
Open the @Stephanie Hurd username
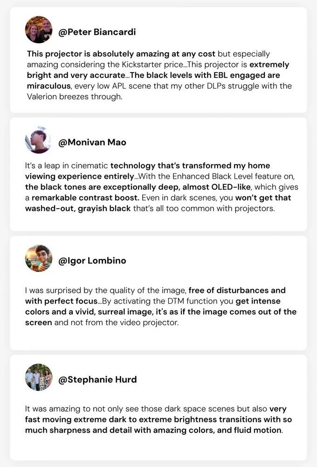point(97,379)
